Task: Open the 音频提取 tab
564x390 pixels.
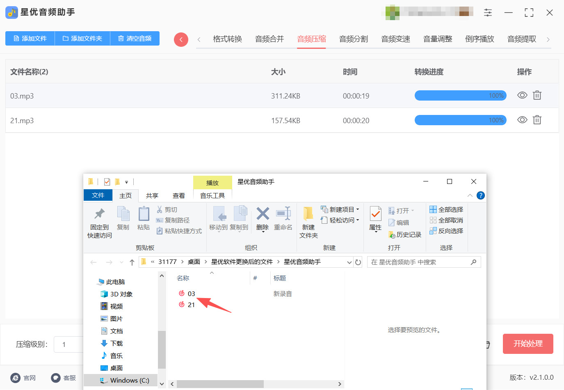Action: point(522,39)
